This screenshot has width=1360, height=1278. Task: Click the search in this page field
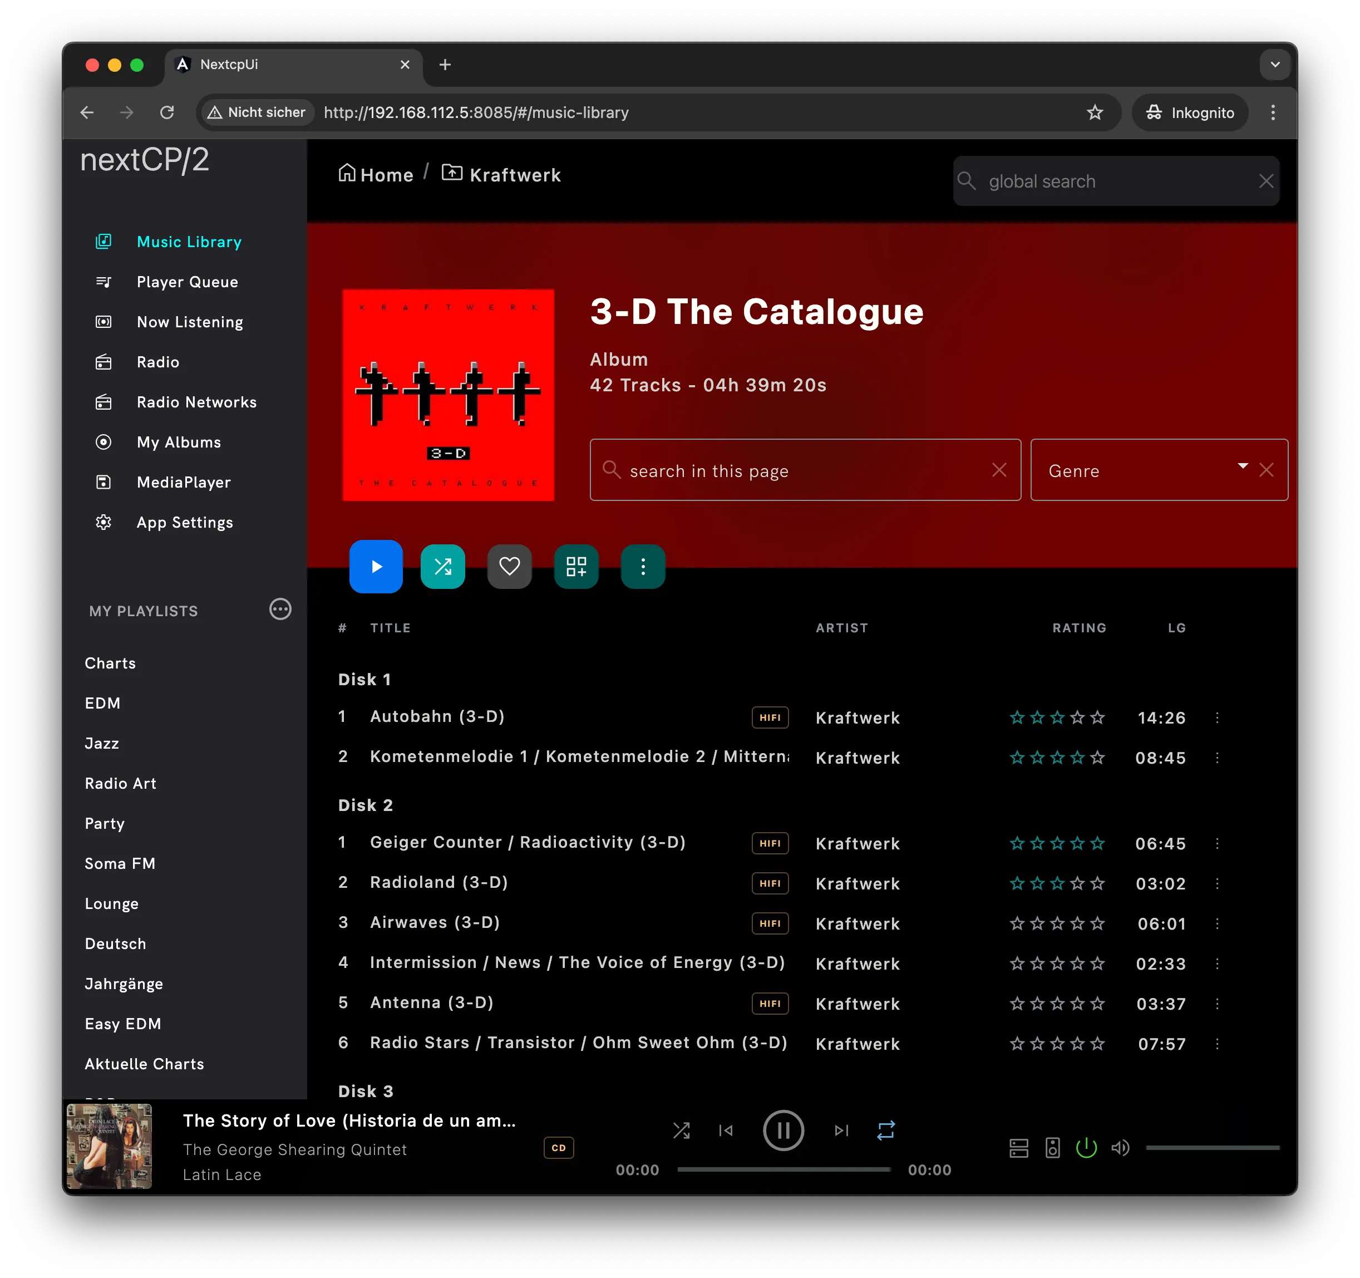(805, 470)
